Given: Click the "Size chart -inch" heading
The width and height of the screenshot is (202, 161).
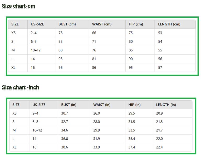Looking at the screenshot, I should [21, 87].
